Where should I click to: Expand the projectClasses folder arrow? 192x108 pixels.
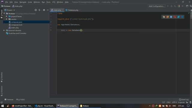tap(7, 16)
